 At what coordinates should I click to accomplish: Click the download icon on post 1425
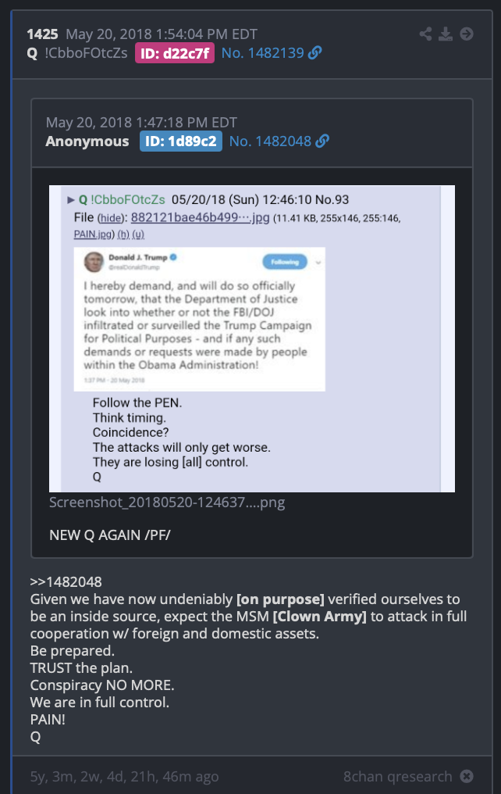[446, 34]
